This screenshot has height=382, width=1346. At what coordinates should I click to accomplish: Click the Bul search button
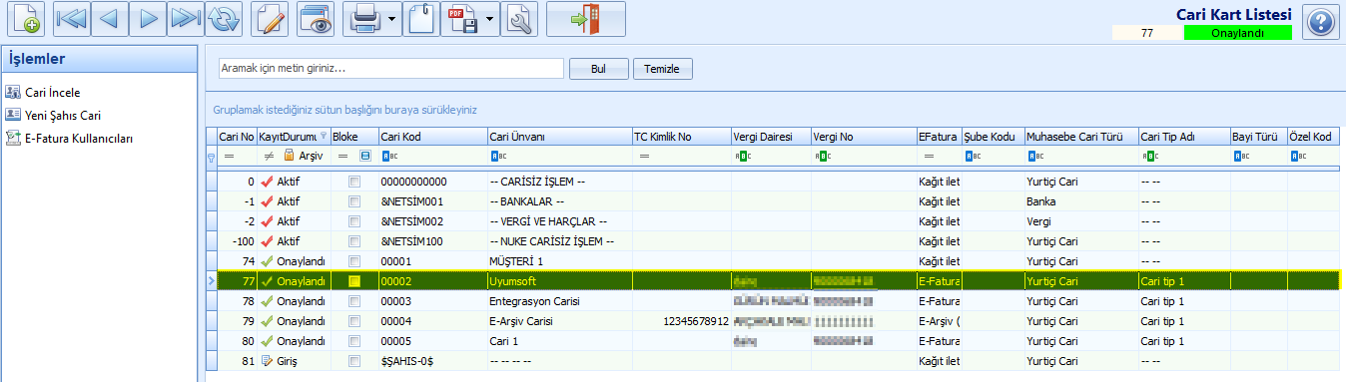pyautogui.click(x=598, y=69)
